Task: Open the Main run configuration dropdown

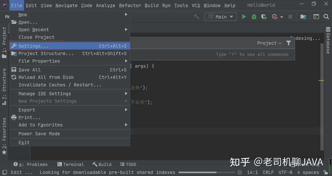Action: pyautogui.click(x=220, y=17)
